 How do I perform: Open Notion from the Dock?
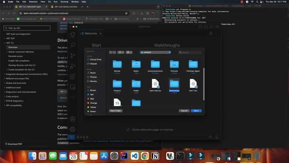click(x=155, y=156)
